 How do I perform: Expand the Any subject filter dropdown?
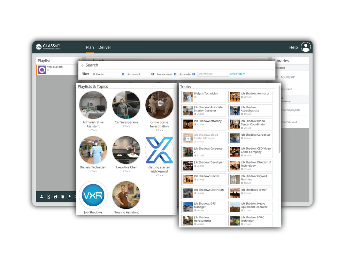(x=141, y=74)
